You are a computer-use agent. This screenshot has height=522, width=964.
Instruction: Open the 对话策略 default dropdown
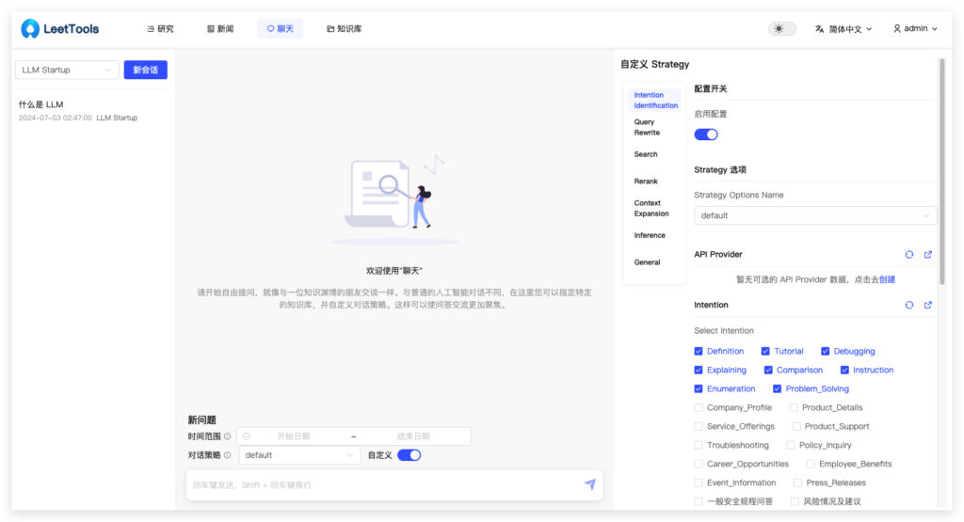point(298,455)
